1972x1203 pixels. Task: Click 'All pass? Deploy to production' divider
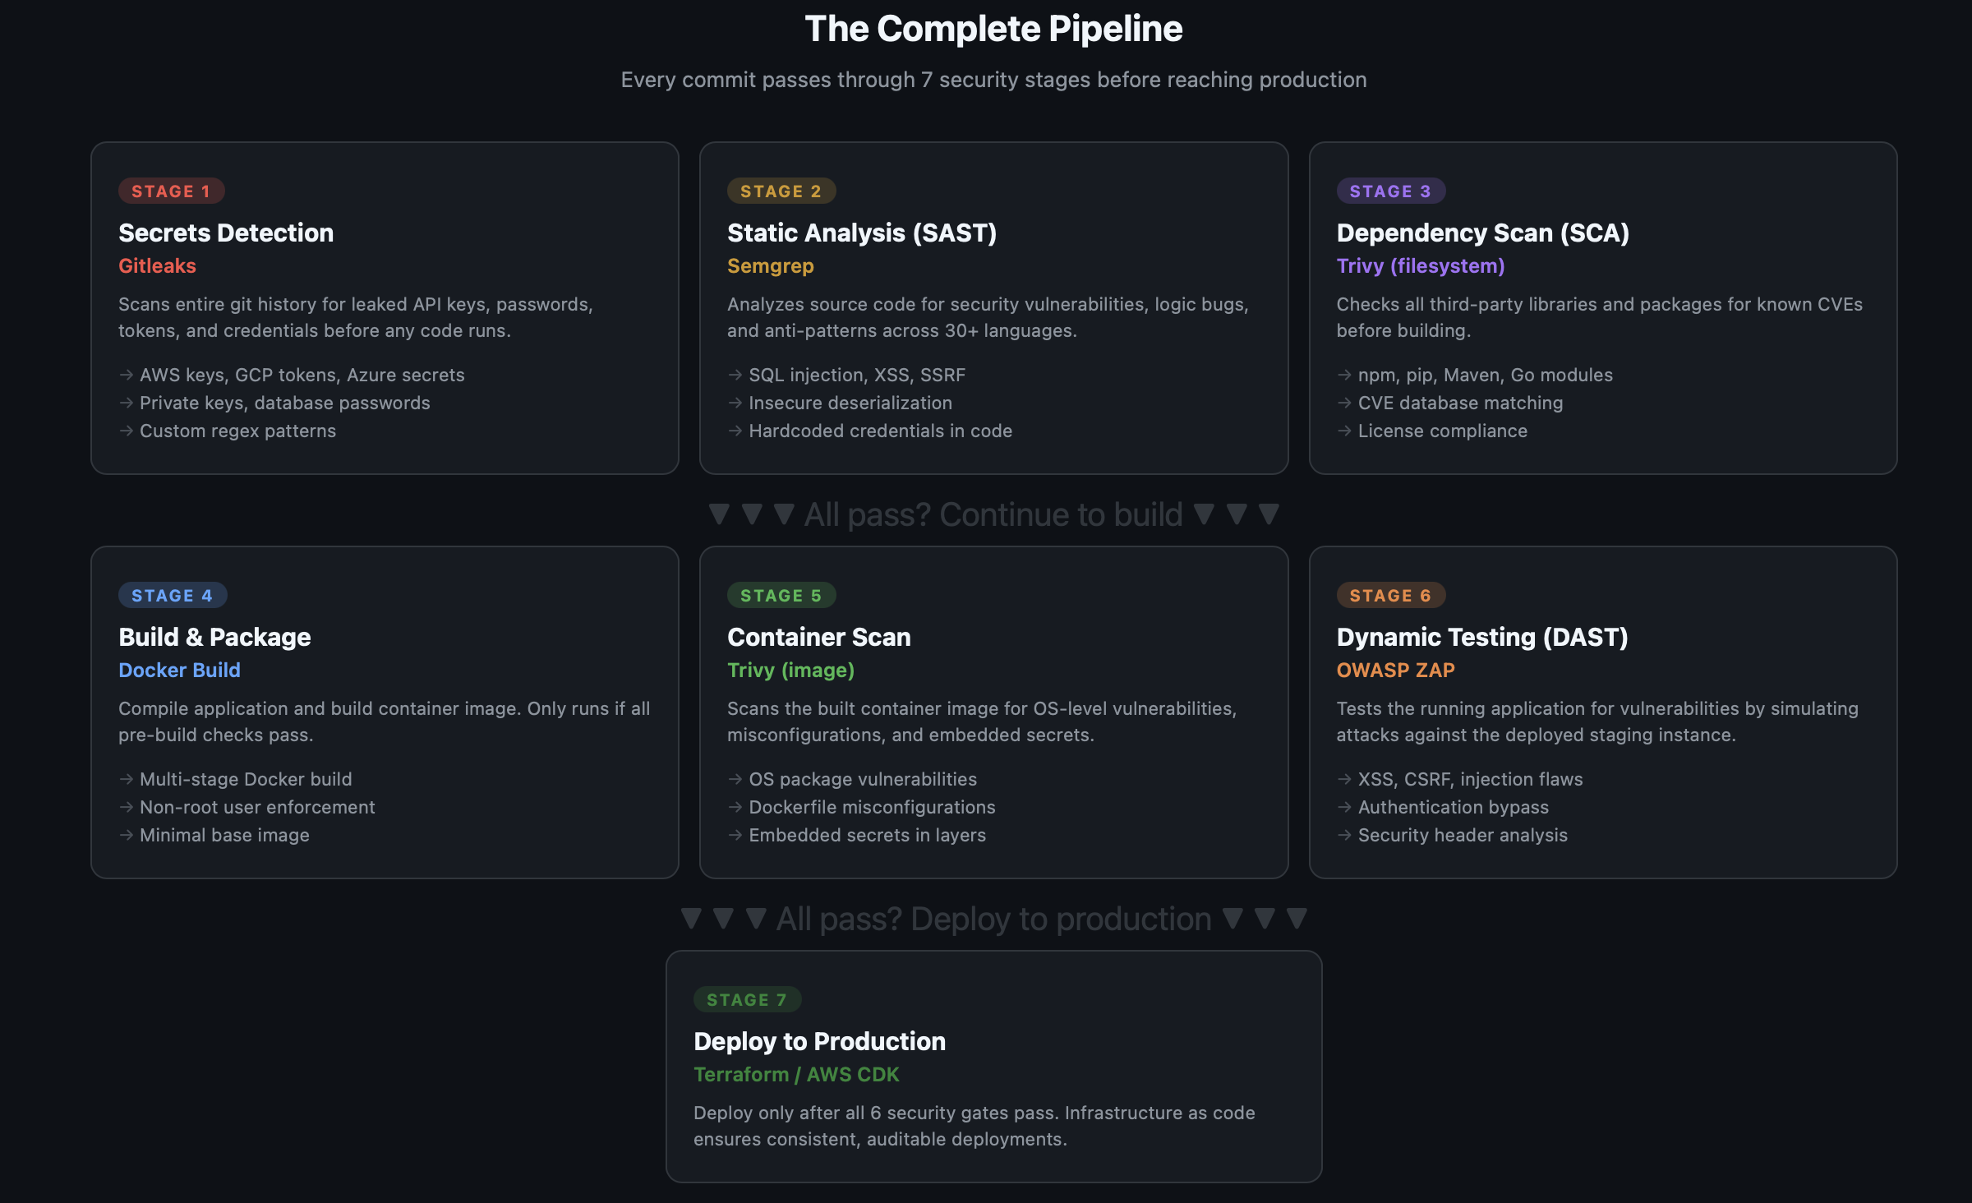pos(993,920)
